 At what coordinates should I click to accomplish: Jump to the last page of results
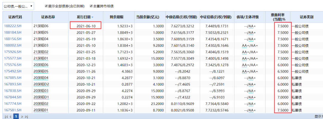coord(27,116)
